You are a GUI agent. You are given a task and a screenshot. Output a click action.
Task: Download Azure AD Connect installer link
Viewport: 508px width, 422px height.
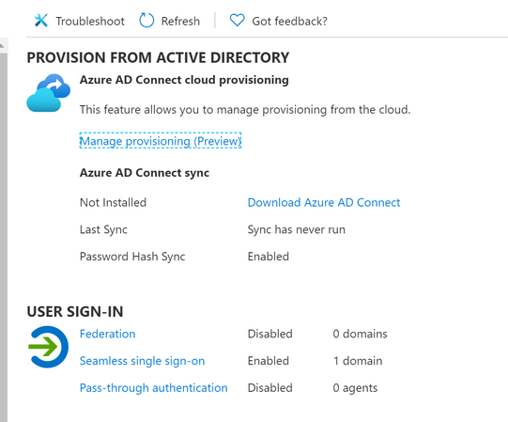tap(324, 202)
